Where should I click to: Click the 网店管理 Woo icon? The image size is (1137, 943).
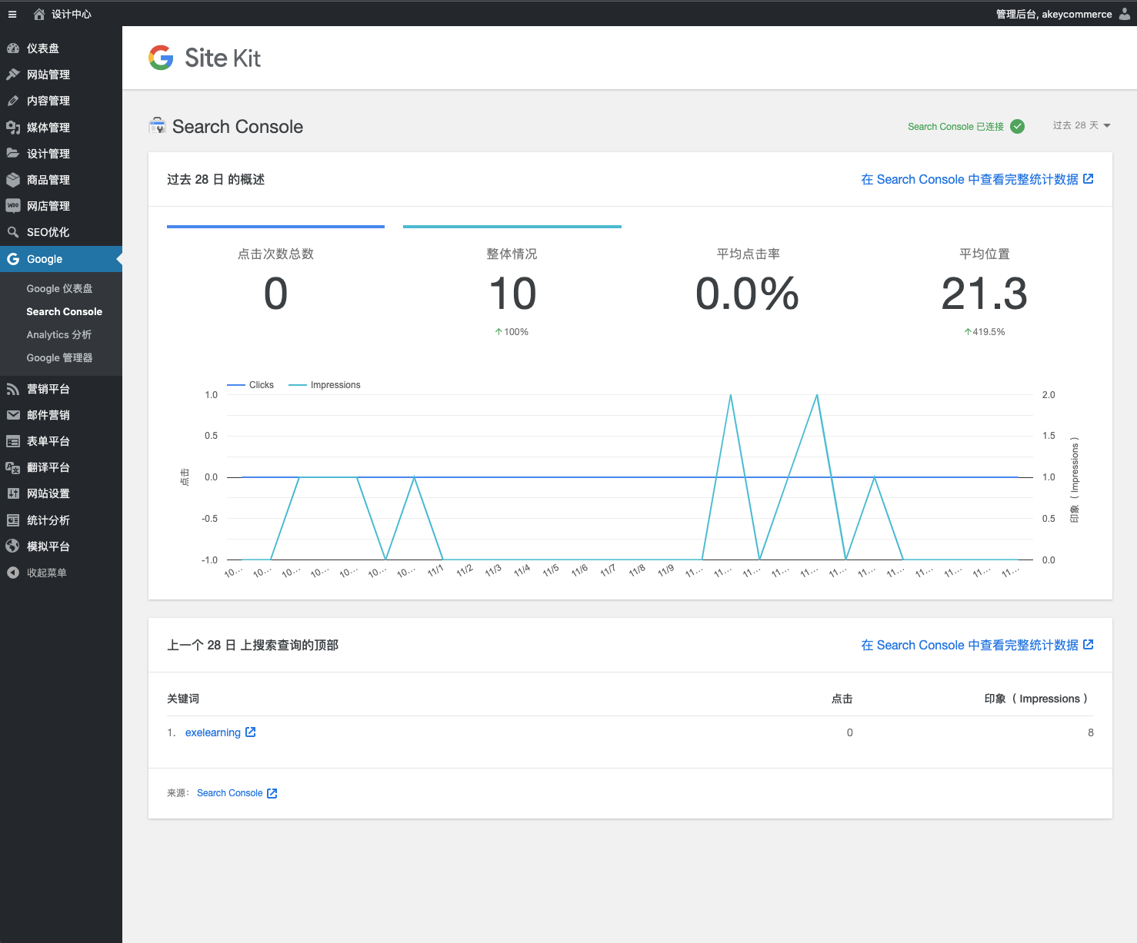[x=13, y=206]
